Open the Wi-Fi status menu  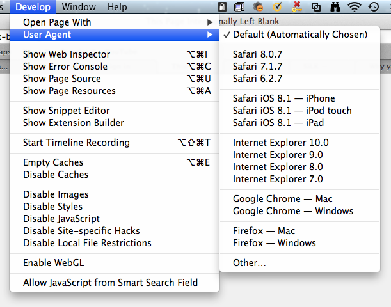coord(355,7)
